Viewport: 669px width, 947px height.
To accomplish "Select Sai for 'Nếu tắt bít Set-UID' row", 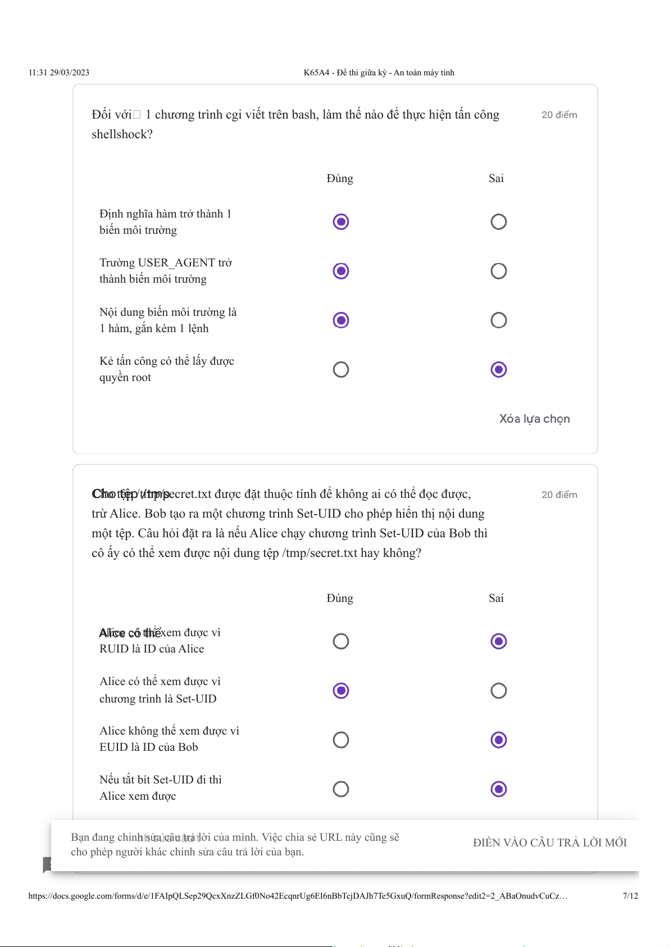I will (498, 789).
